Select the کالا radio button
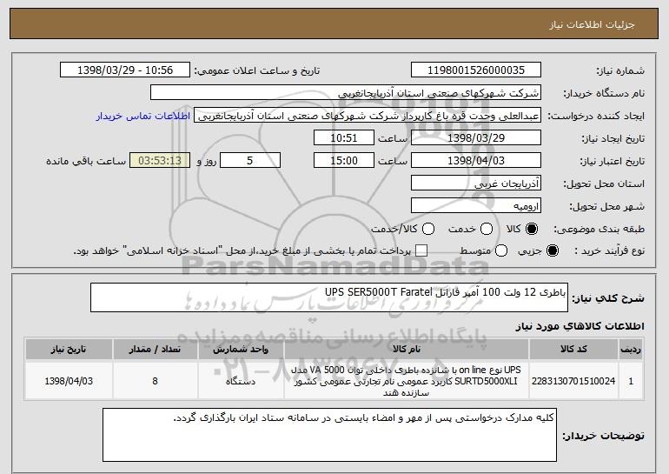669x474 pixels. tap(532, 229)
